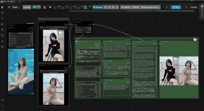Open spacing_color combo set to white
The image size is (204, 111).
pyautogui.click(x=83, y=32)
